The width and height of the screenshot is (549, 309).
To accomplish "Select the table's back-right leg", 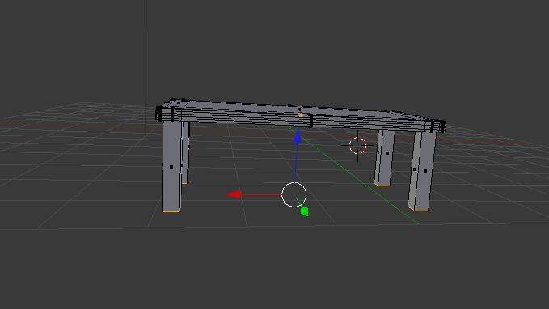I will (x=384, y=158).
